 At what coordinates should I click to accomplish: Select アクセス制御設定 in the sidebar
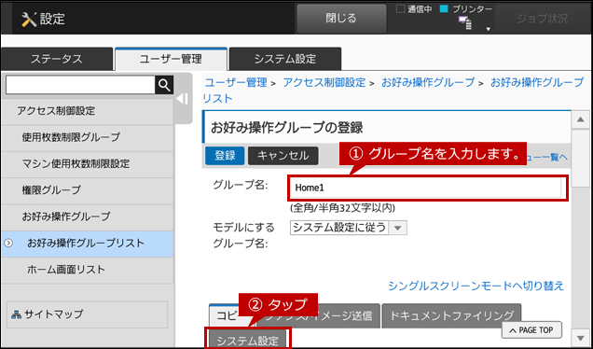tap(88, 111)
